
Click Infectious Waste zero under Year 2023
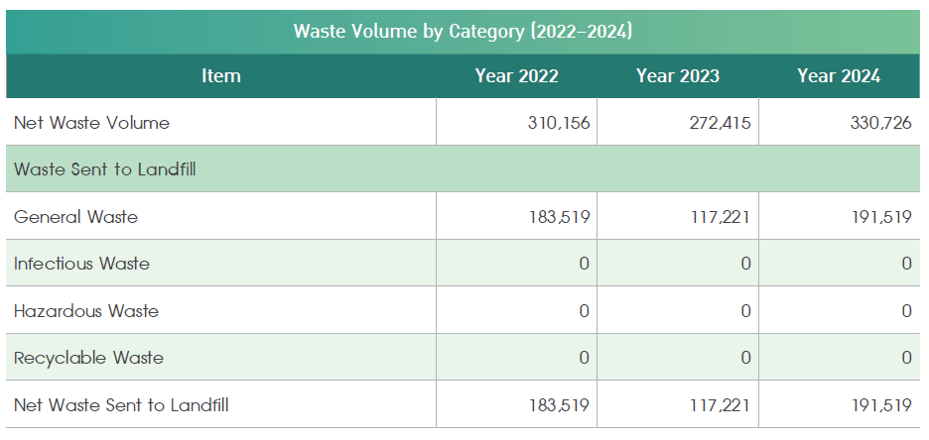point(744,264)
